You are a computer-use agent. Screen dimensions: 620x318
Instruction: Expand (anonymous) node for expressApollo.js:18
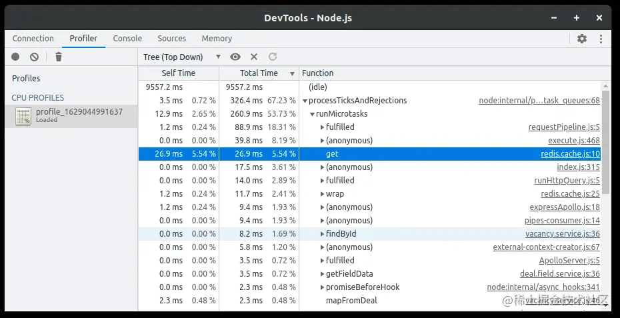coord(322,207)
